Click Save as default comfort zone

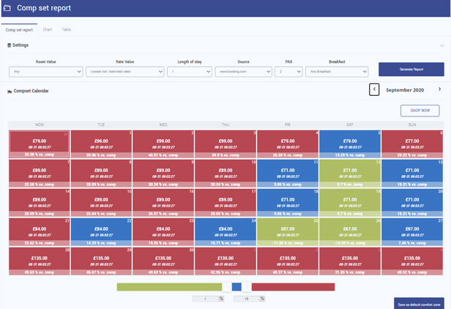(417, 304)
